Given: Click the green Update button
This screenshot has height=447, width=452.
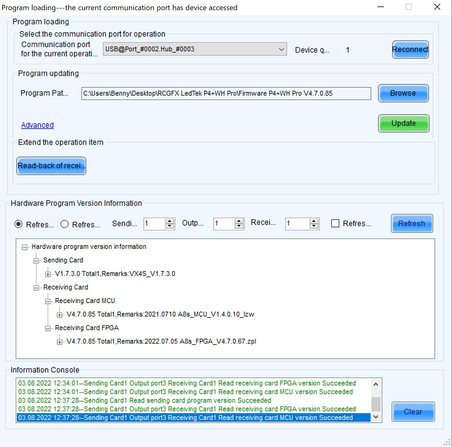Looking at the screenshot, I should 403,123.
